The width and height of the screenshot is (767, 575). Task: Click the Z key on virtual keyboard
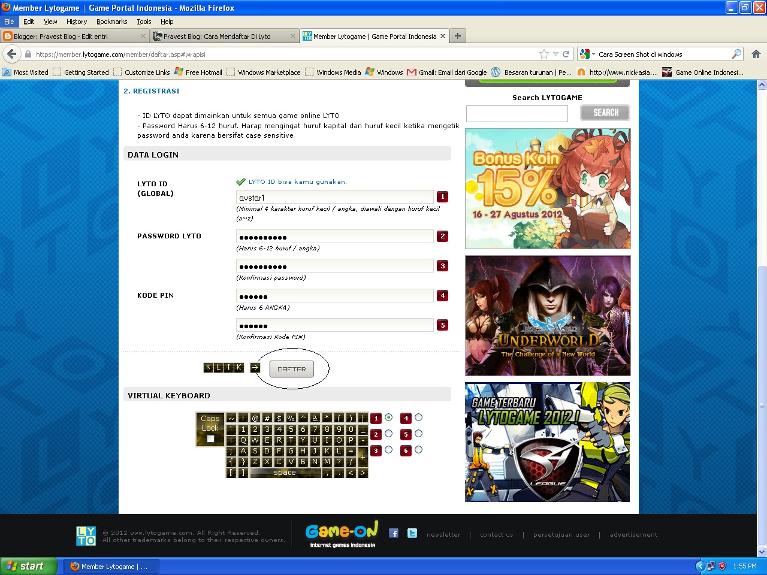tap(255, 462)
